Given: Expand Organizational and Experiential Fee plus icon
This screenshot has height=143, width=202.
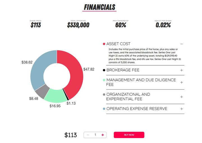Looking at the screenshot, I should pyautogui.click(x=182, y=97).
